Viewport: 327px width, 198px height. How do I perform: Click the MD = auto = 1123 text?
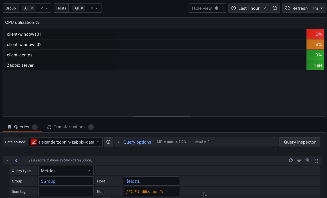tap(171, 142)
